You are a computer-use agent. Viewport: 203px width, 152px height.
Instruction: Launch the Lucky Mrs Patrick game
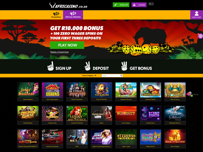click(x=77, y=115)
